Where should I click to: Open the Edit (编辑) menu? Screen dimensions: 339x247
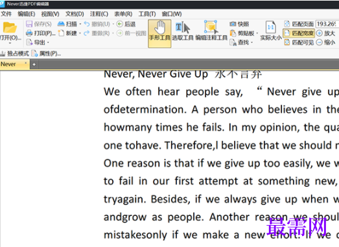[x=26, y=14]
